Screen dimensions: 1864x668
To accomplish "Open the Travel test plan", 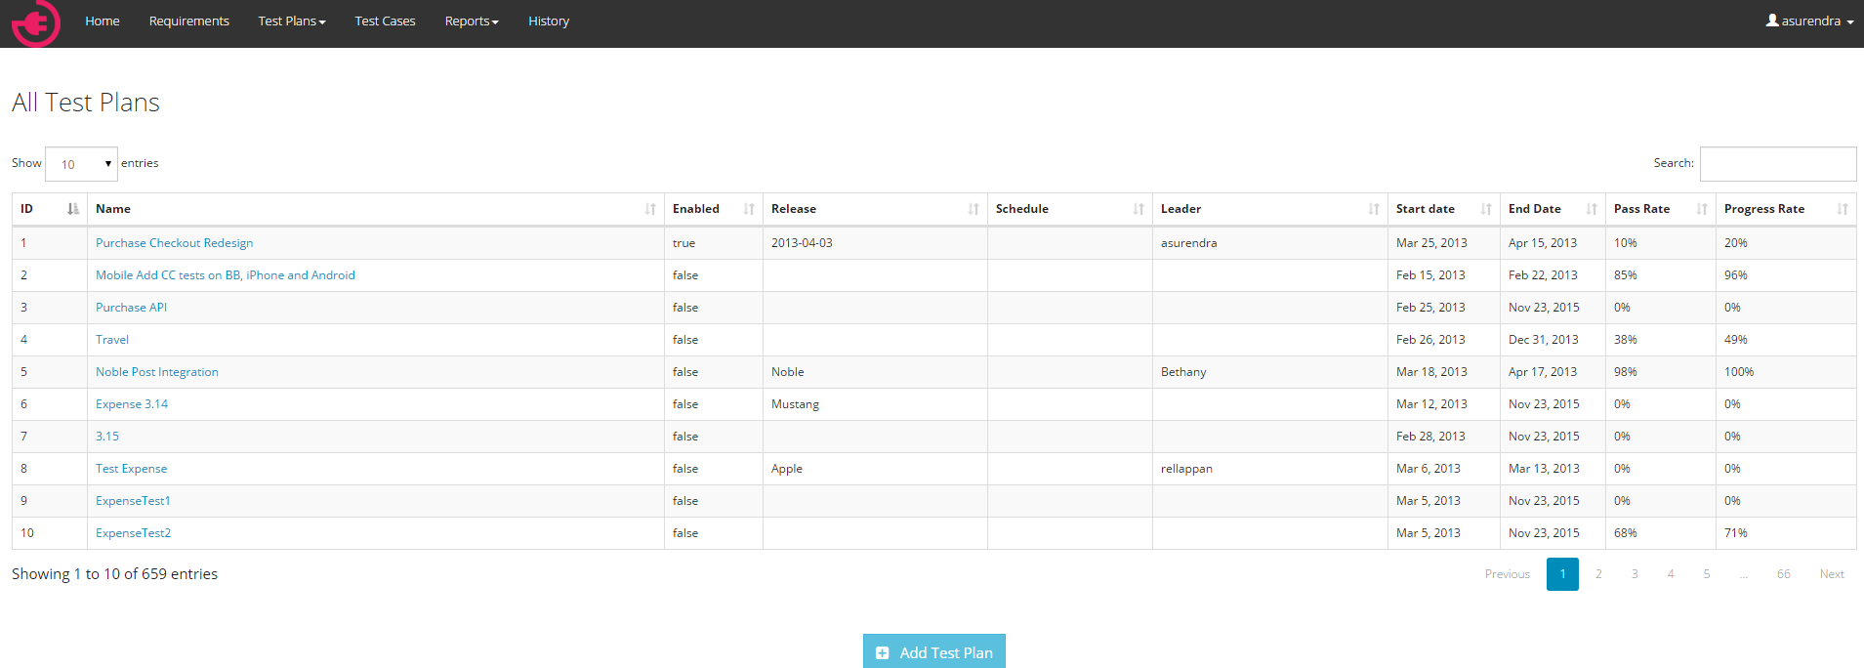I will pyautogui.click(x=112, y=340).
